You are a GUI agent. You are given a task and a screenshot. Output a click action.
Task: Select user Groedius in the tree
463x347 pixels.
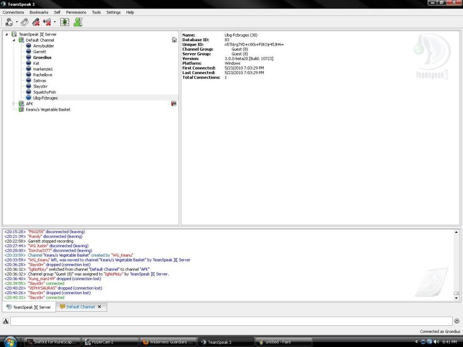coord(42,57)
